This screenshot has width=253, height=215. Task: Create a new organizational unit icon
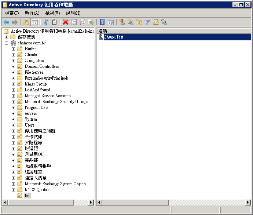[x=139, y=22]
